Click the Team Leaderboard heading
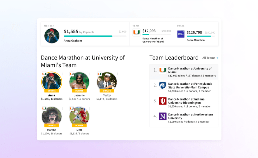The image size is (258, 158). pos(174,58)
